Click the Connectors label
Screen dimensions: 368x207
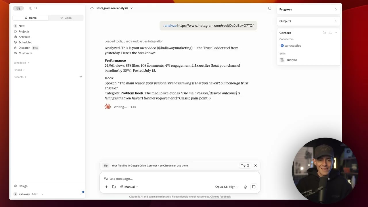coord(286,39)
